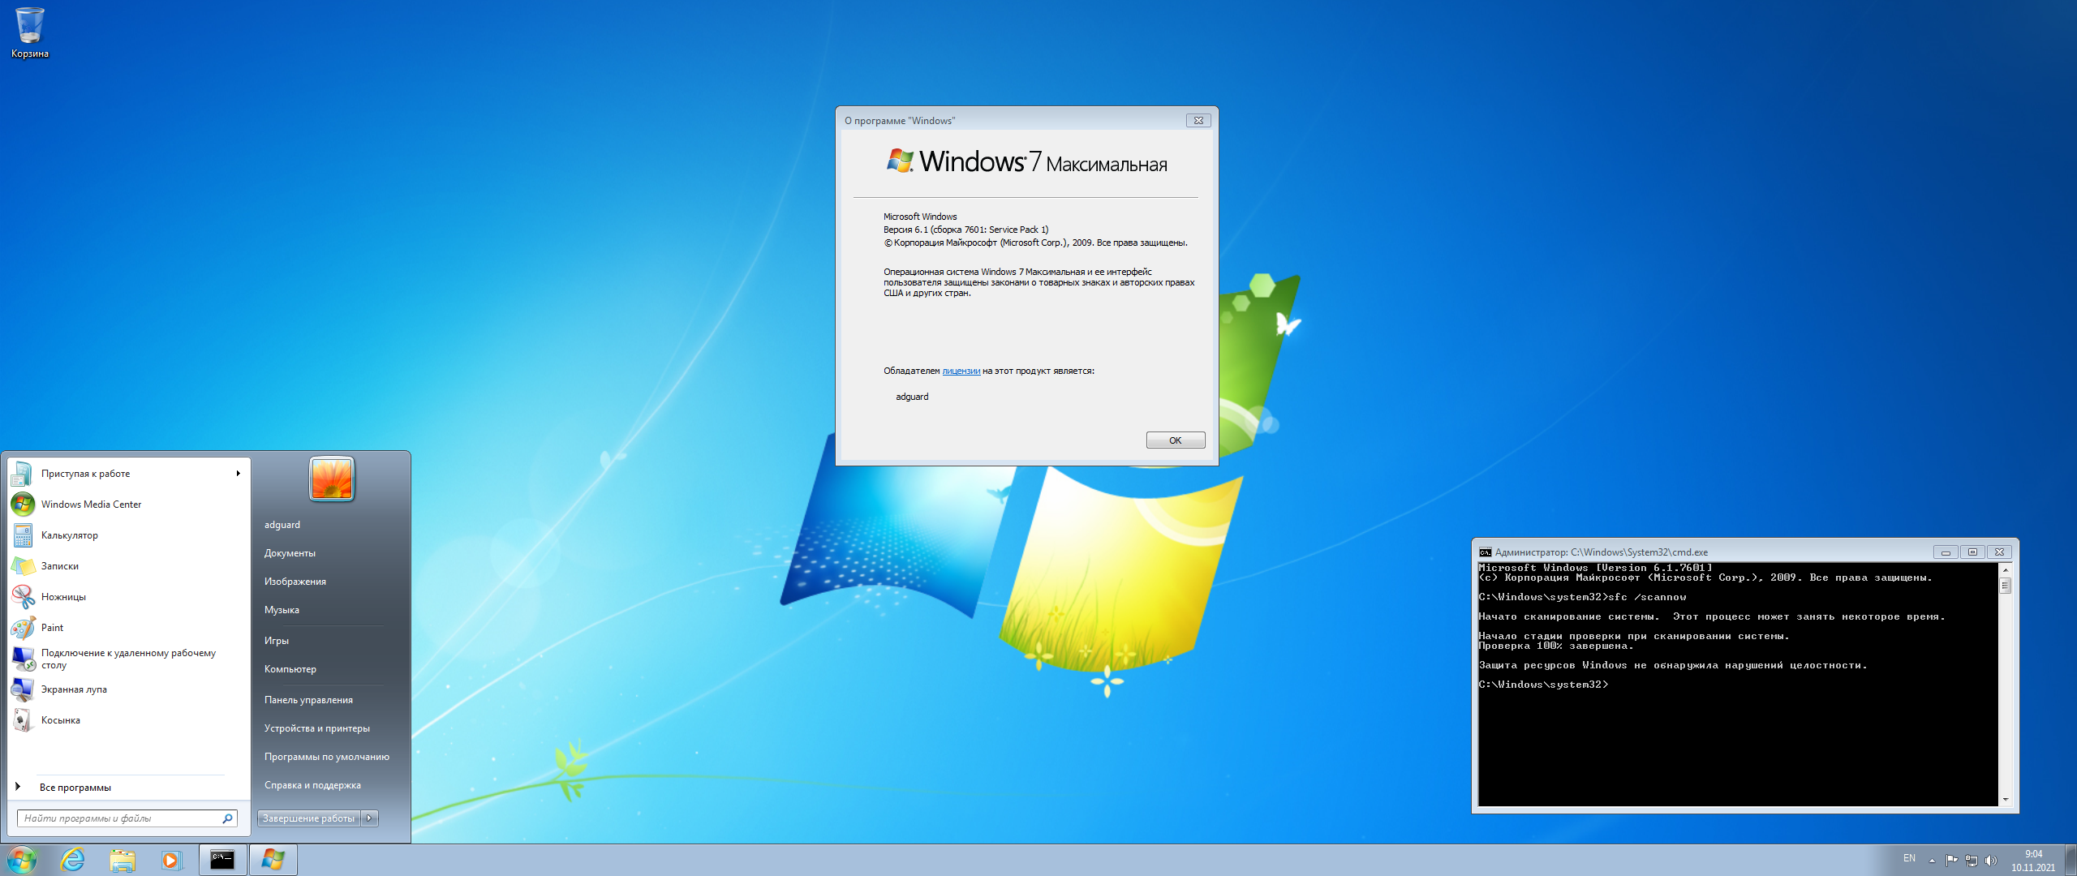The width and height of the screenshot is (2077, 876).
Task: Open Документы from Start menu right pane
Action: coord(290,553)
